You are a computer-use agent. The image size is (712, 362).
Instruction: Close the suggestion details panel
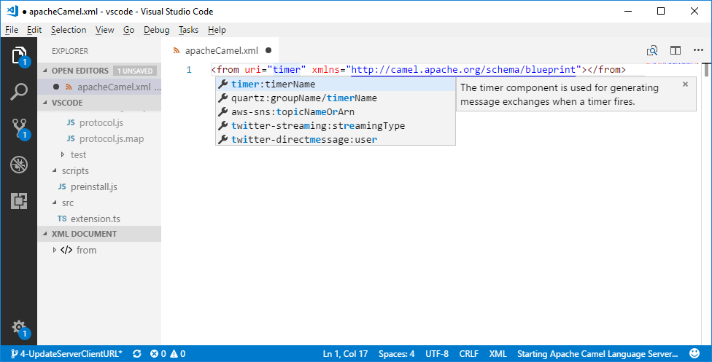coord(685,84)
